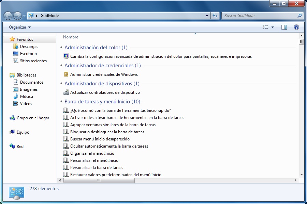
Task: Click the Refresh button beside address bar
Action: point(215,16)
